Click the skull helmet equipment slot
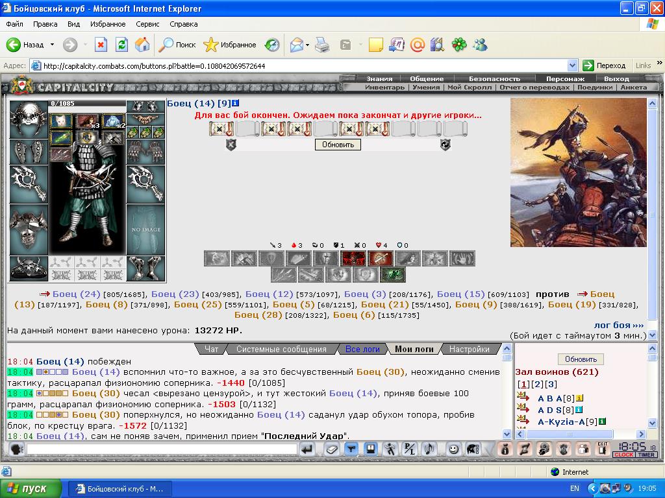This screenshot has height=498, width=665. [x=29, y=119]
